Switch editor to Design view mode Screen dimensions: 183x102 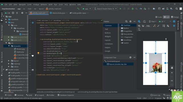[175, 17]
